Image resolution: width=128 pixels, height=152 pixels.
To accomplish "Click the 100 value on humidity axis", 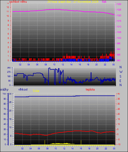I will tap(4, 94).
